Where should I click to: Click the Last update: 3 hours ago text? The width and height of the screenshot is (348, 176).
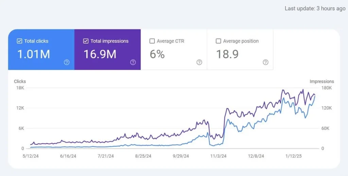315,8
